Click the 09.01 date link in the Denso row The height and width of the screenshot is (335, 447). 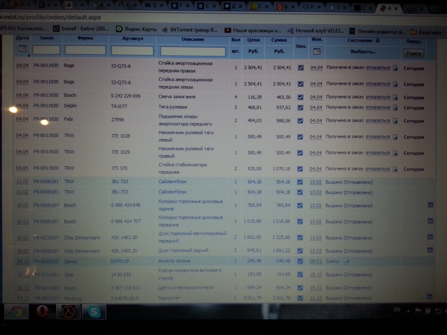(x=316, y=261)
